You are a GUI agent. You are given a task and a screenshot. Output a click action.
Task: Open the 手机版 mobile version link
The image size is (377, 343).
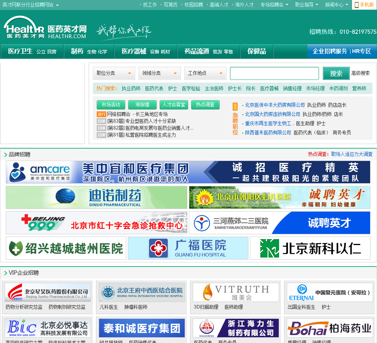[364, 5]
